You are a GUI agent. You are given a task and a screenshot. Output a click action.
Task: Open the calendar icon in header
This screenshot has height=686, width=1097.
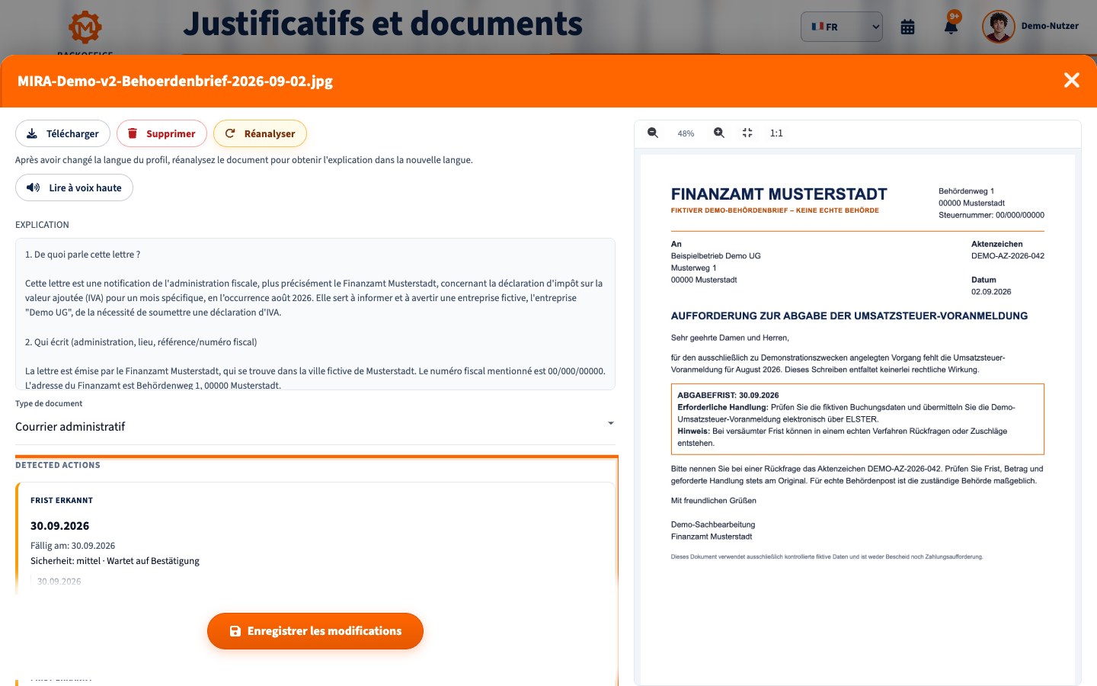pos(907,27)
